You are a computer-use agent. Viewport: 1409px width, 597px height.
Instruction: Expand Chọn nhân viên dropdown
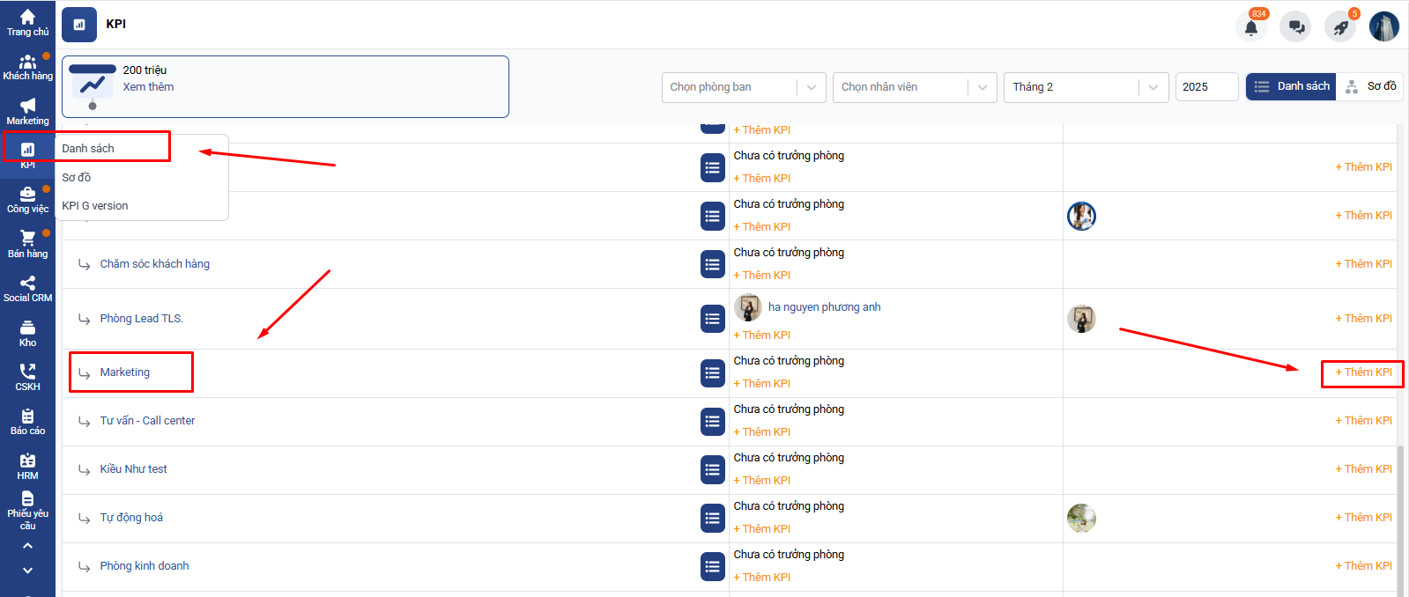[x=914, y=87]
